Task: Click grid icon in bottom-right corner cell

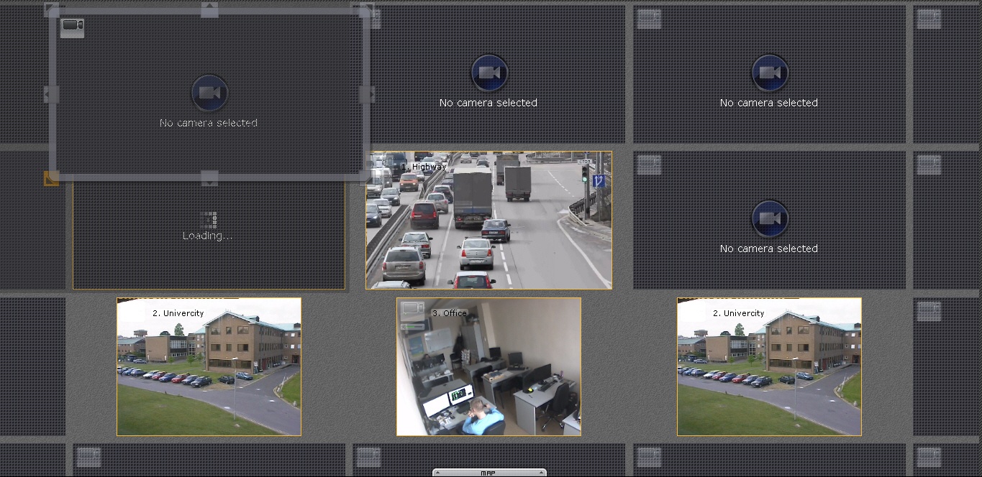Action: click(x=929, y=457)
